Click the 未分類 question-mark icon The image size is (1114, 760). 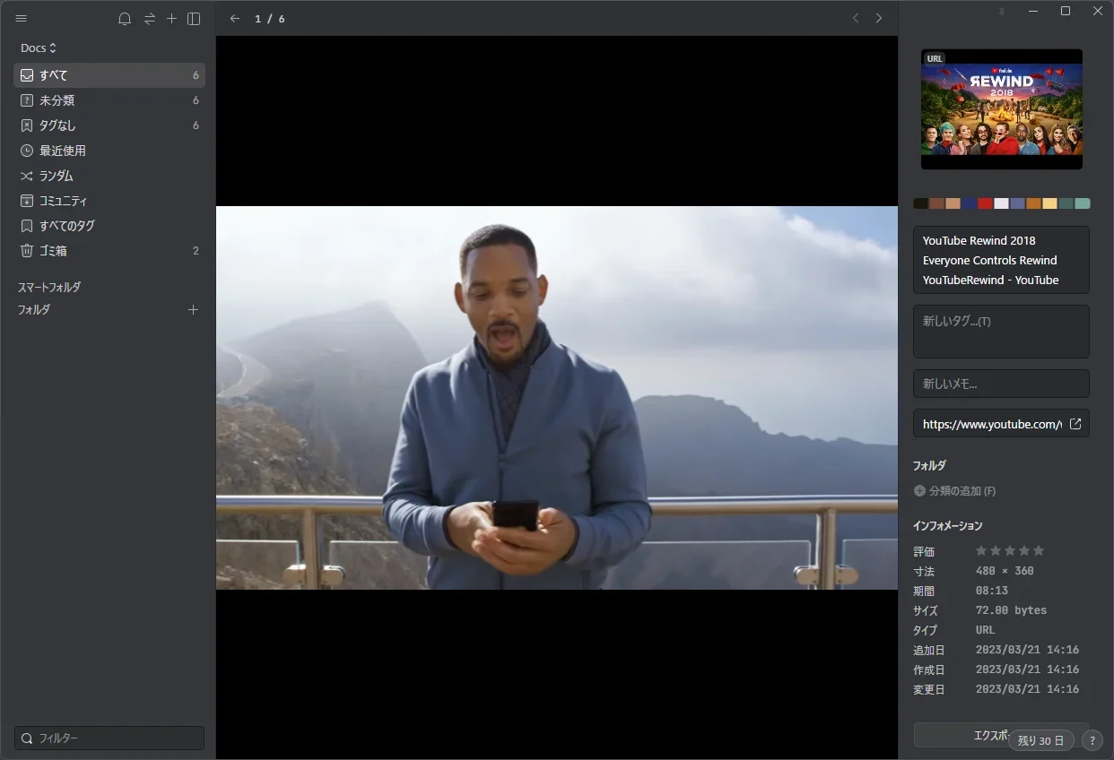27,100
